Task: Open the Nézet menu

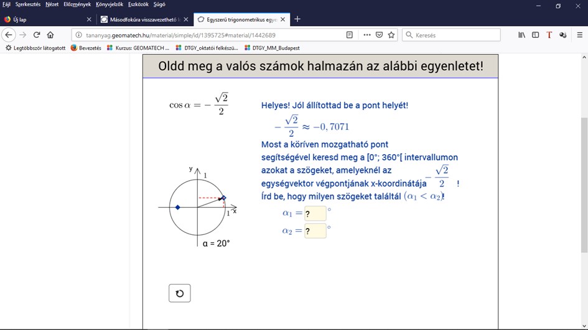Action: pos(52,4)
